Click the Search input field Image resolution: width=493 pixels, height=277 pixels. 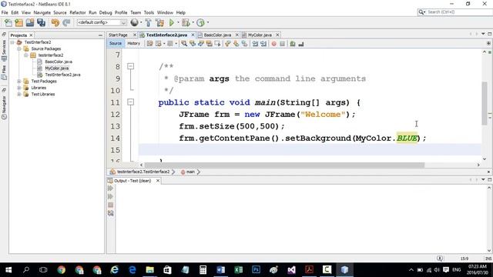click(459, 12)
